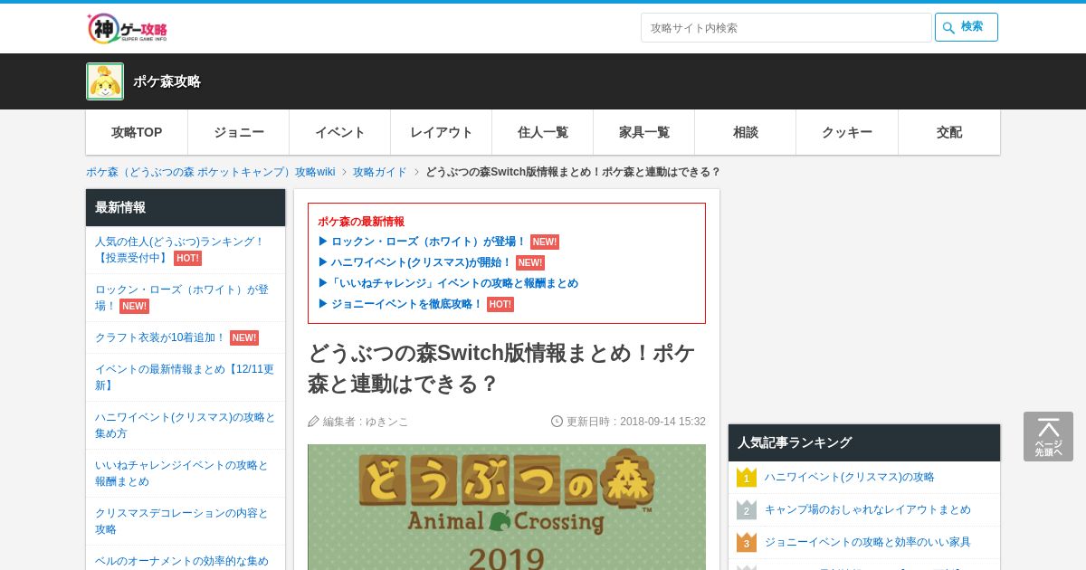Click the article title どうぶつの森Switch版情報まとめ

tap(501, 368)
